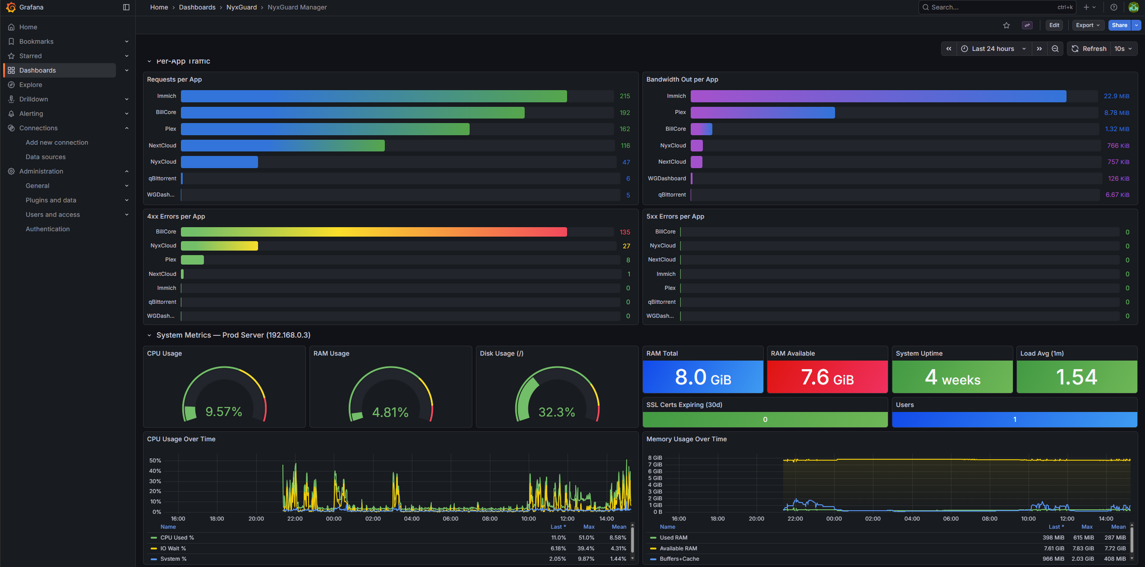Open Data sources under Connections
Viewport: 1145px width, 567px height.
(46, 157)
